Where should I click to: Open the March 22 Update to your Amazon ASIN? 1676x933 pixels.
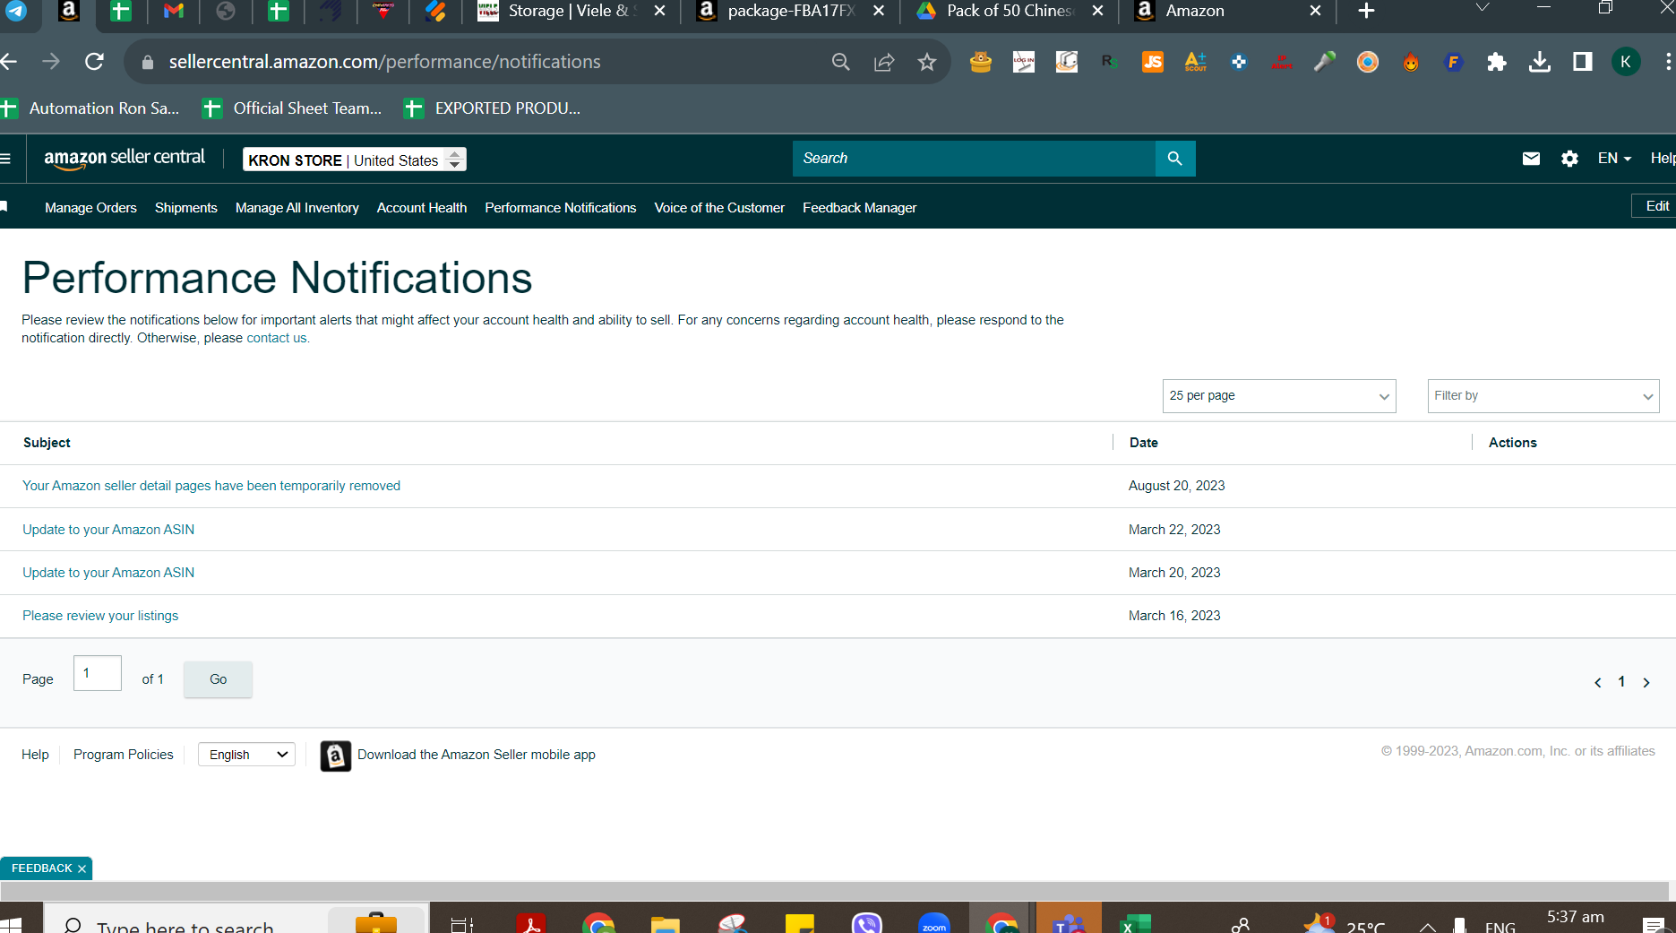point(108,530)
